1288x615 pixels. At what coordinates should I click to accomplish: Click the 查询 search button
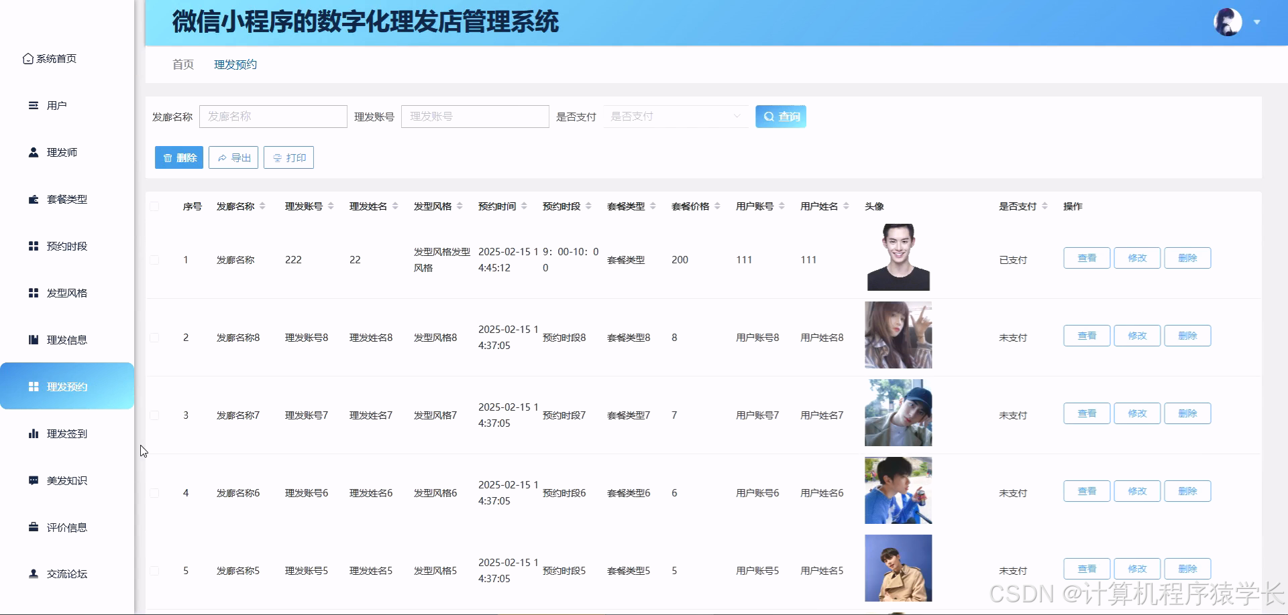click(780, 116)
